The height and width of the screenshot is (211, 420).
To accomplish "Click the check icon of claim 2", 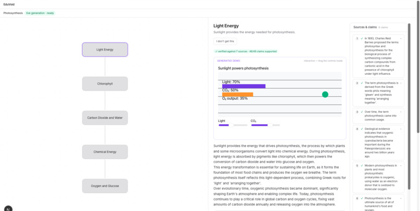I will click(x=362, y=83).
